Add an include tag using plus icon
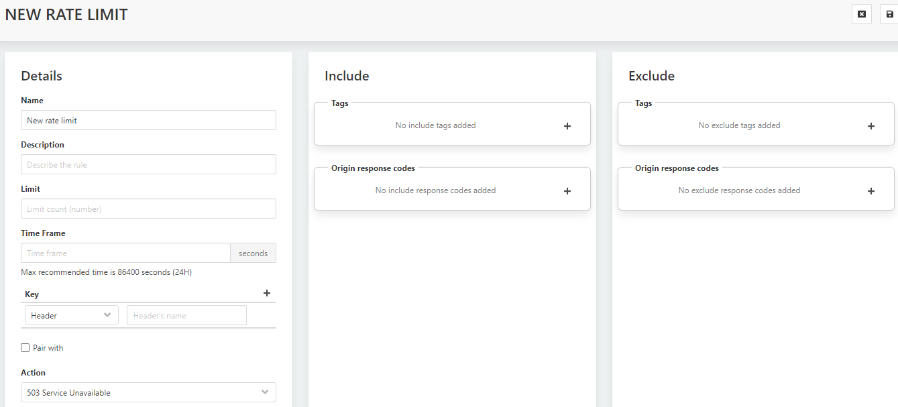Screen dimensions: 898x407 (x=567, y=126)
